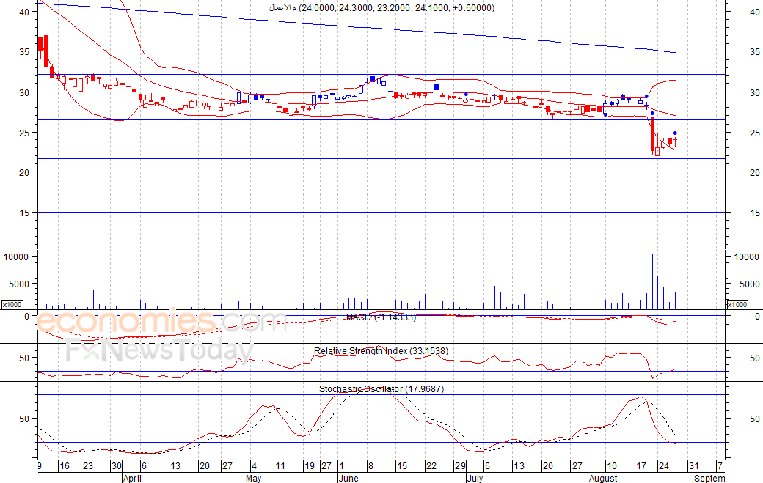
Task: Click the 10000 volume axis label on left
Action: coord(16,257)
